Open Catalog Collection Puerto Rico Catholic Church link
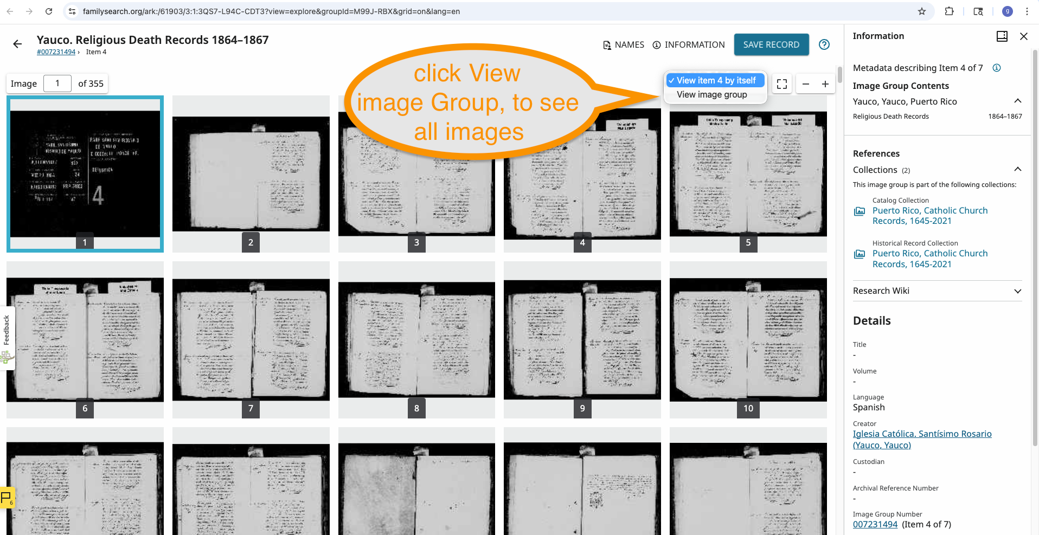This screenshot has height=535, width=1039. point(930,216)
